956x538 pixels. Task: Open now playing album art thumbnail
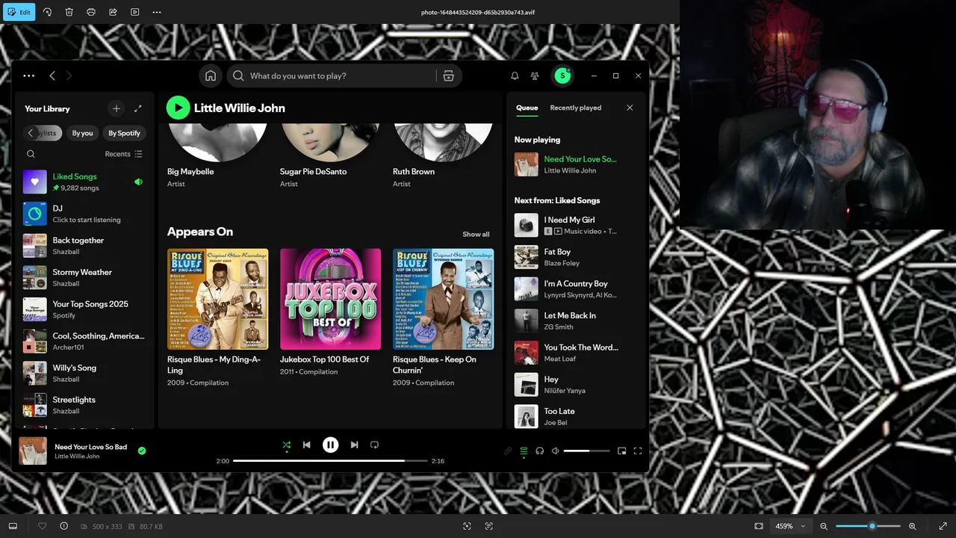[x=33, y=451]
